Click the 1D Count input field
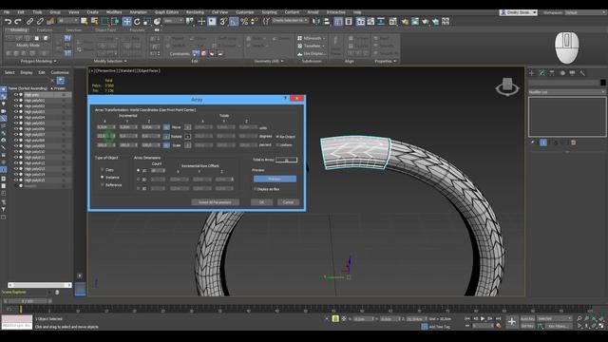The image size is (608, 342). pyautogui.click(x=158, y=171)
